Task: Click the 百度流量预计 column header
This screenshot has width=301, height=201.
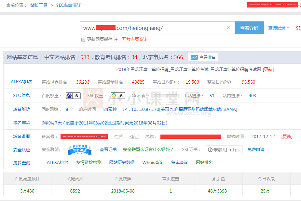Action: (27, 179)
